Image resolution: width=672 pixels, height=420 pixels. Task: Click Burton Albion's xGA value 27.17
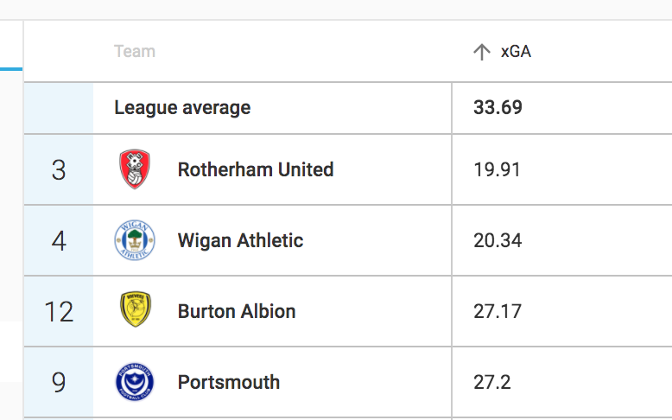click(x=498, y=311)
